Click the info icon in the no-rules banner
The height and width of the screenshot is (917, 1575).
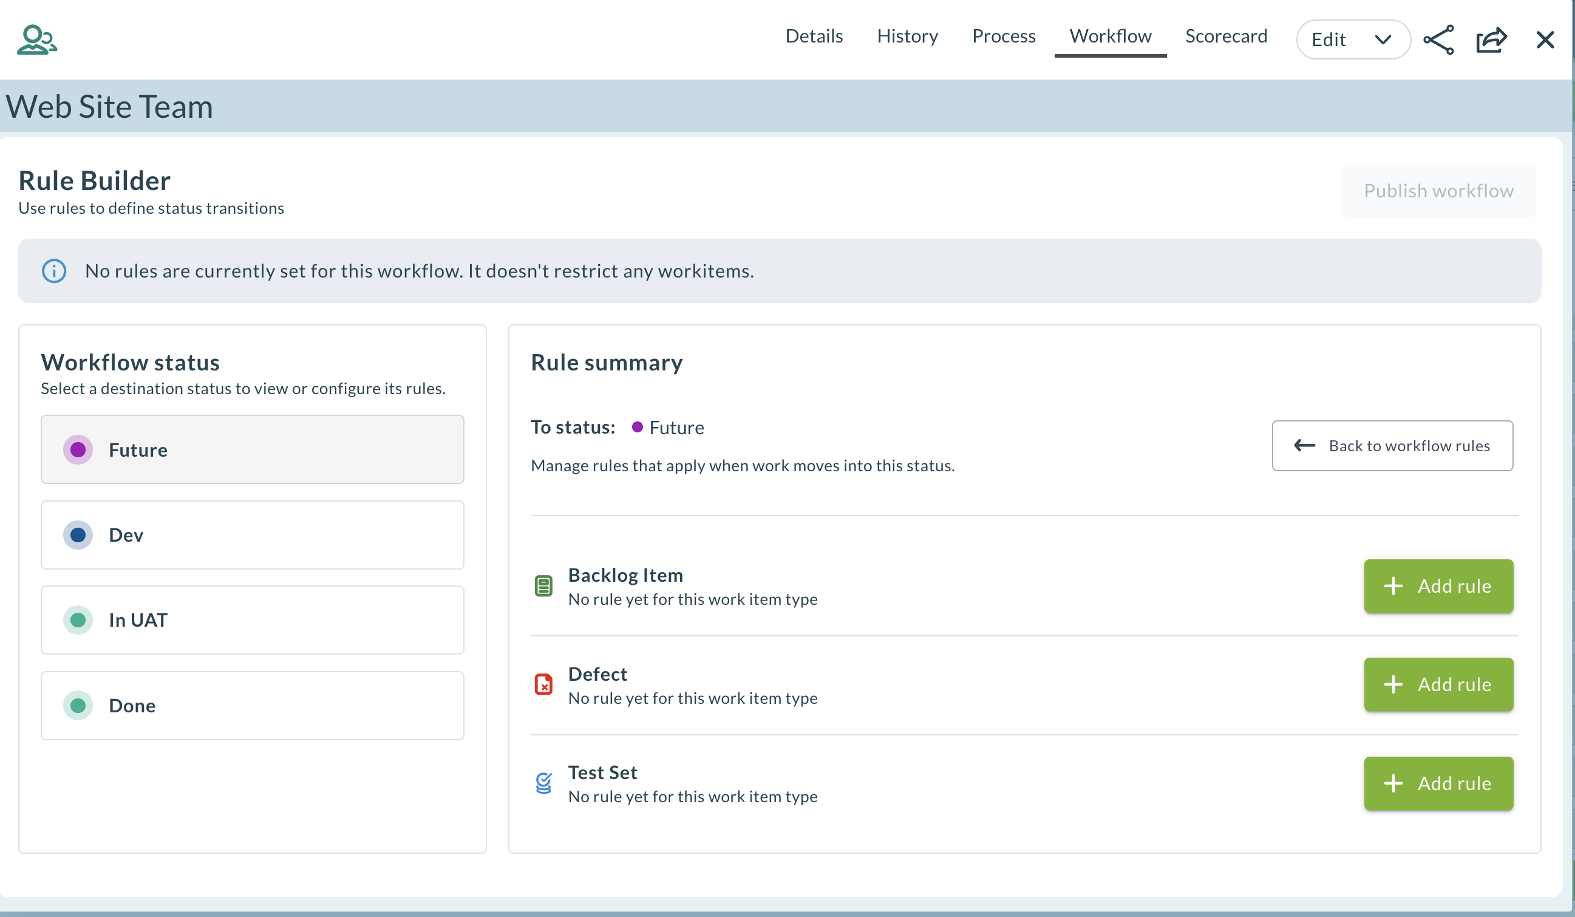click(54, 271)
